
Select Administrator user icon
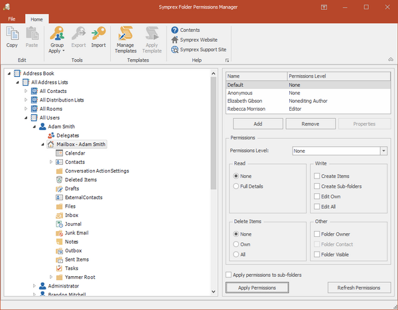click(x=42, y=286)
